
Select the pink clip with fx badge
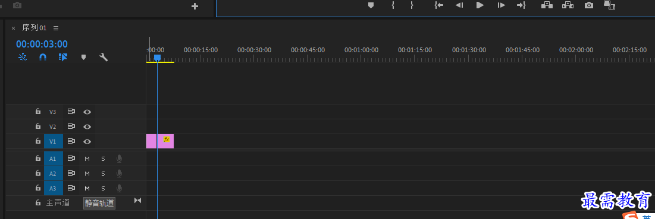pos(165,141)
